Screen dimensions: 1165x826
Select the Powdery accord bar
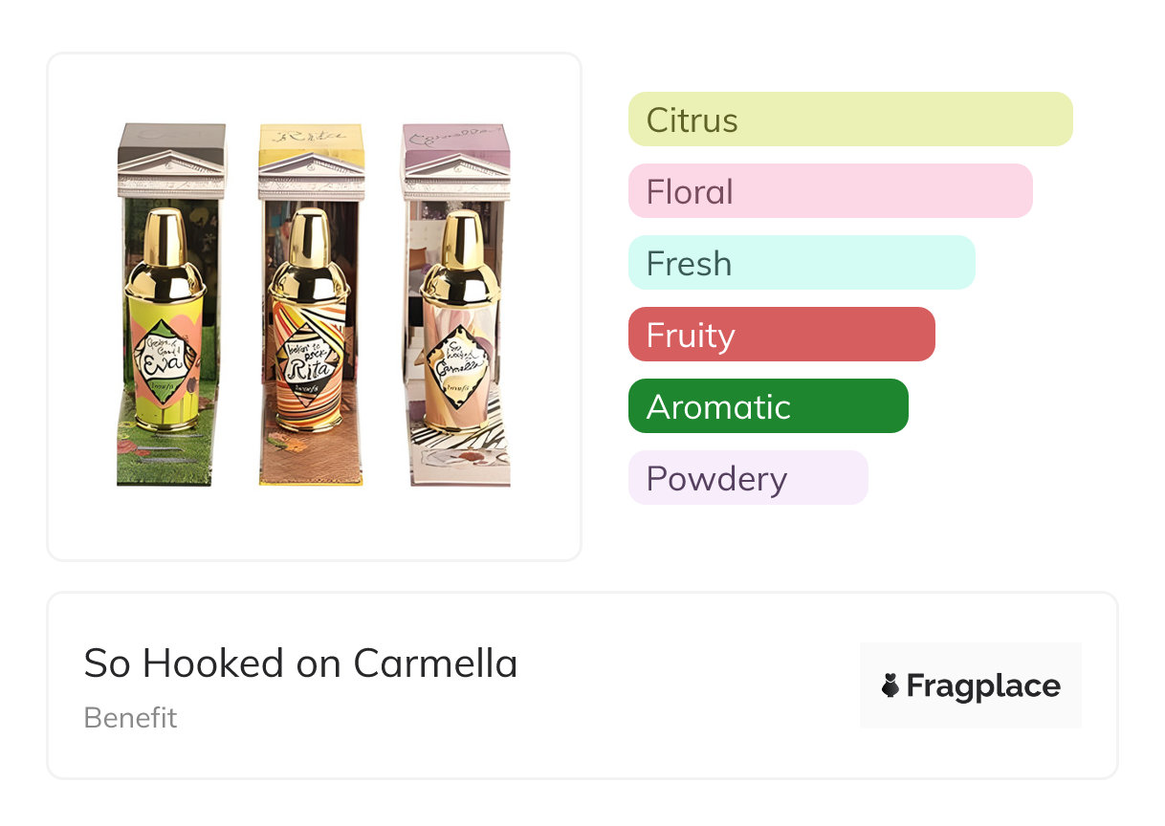[x=747, y=478]
